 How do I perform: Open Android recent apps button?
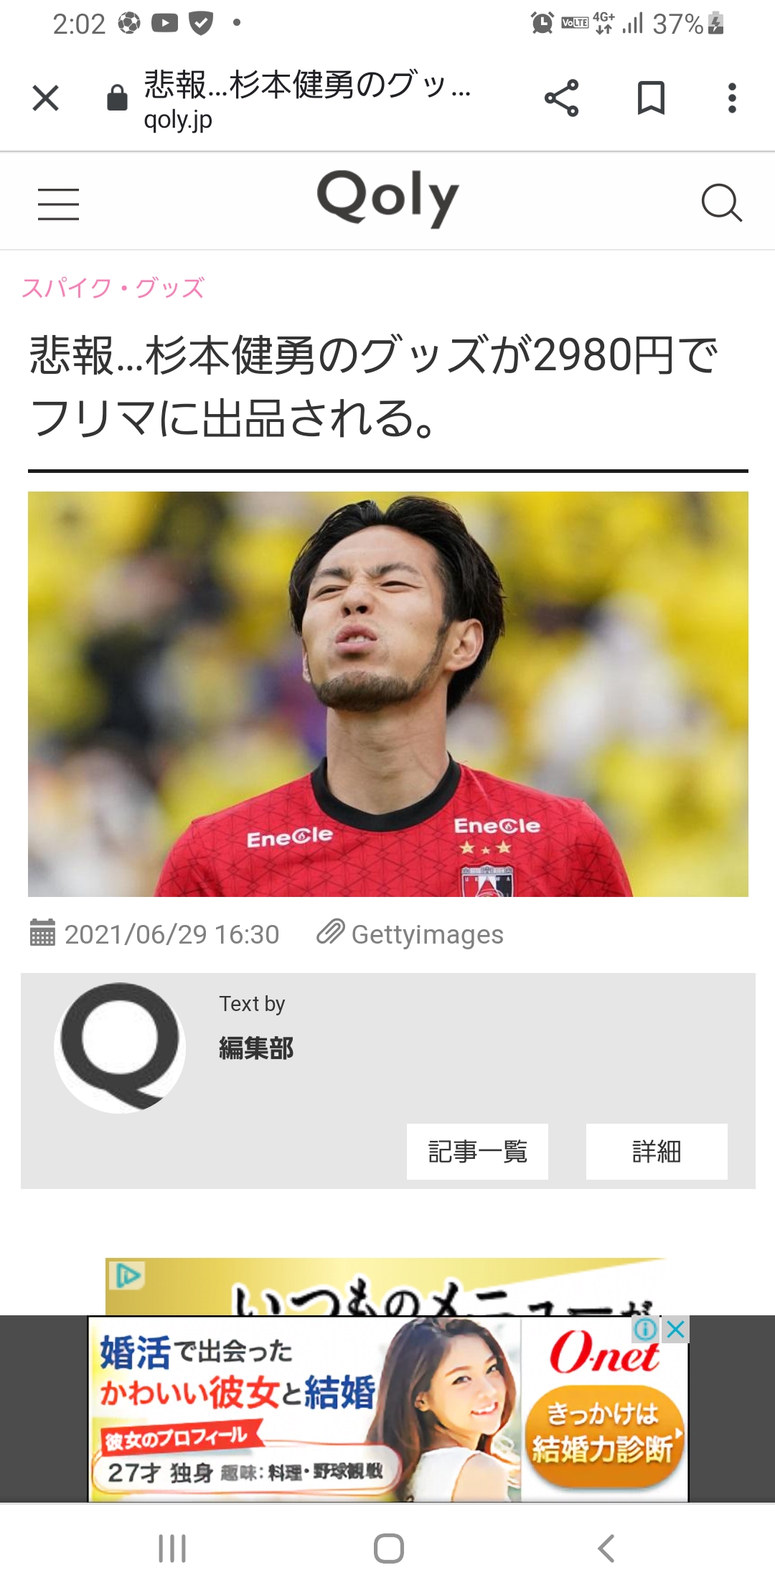(x=172, y=1549)
